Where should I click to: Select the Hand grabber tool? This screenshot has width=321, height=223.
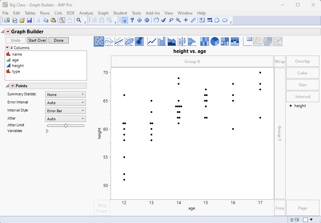point(156,20)
